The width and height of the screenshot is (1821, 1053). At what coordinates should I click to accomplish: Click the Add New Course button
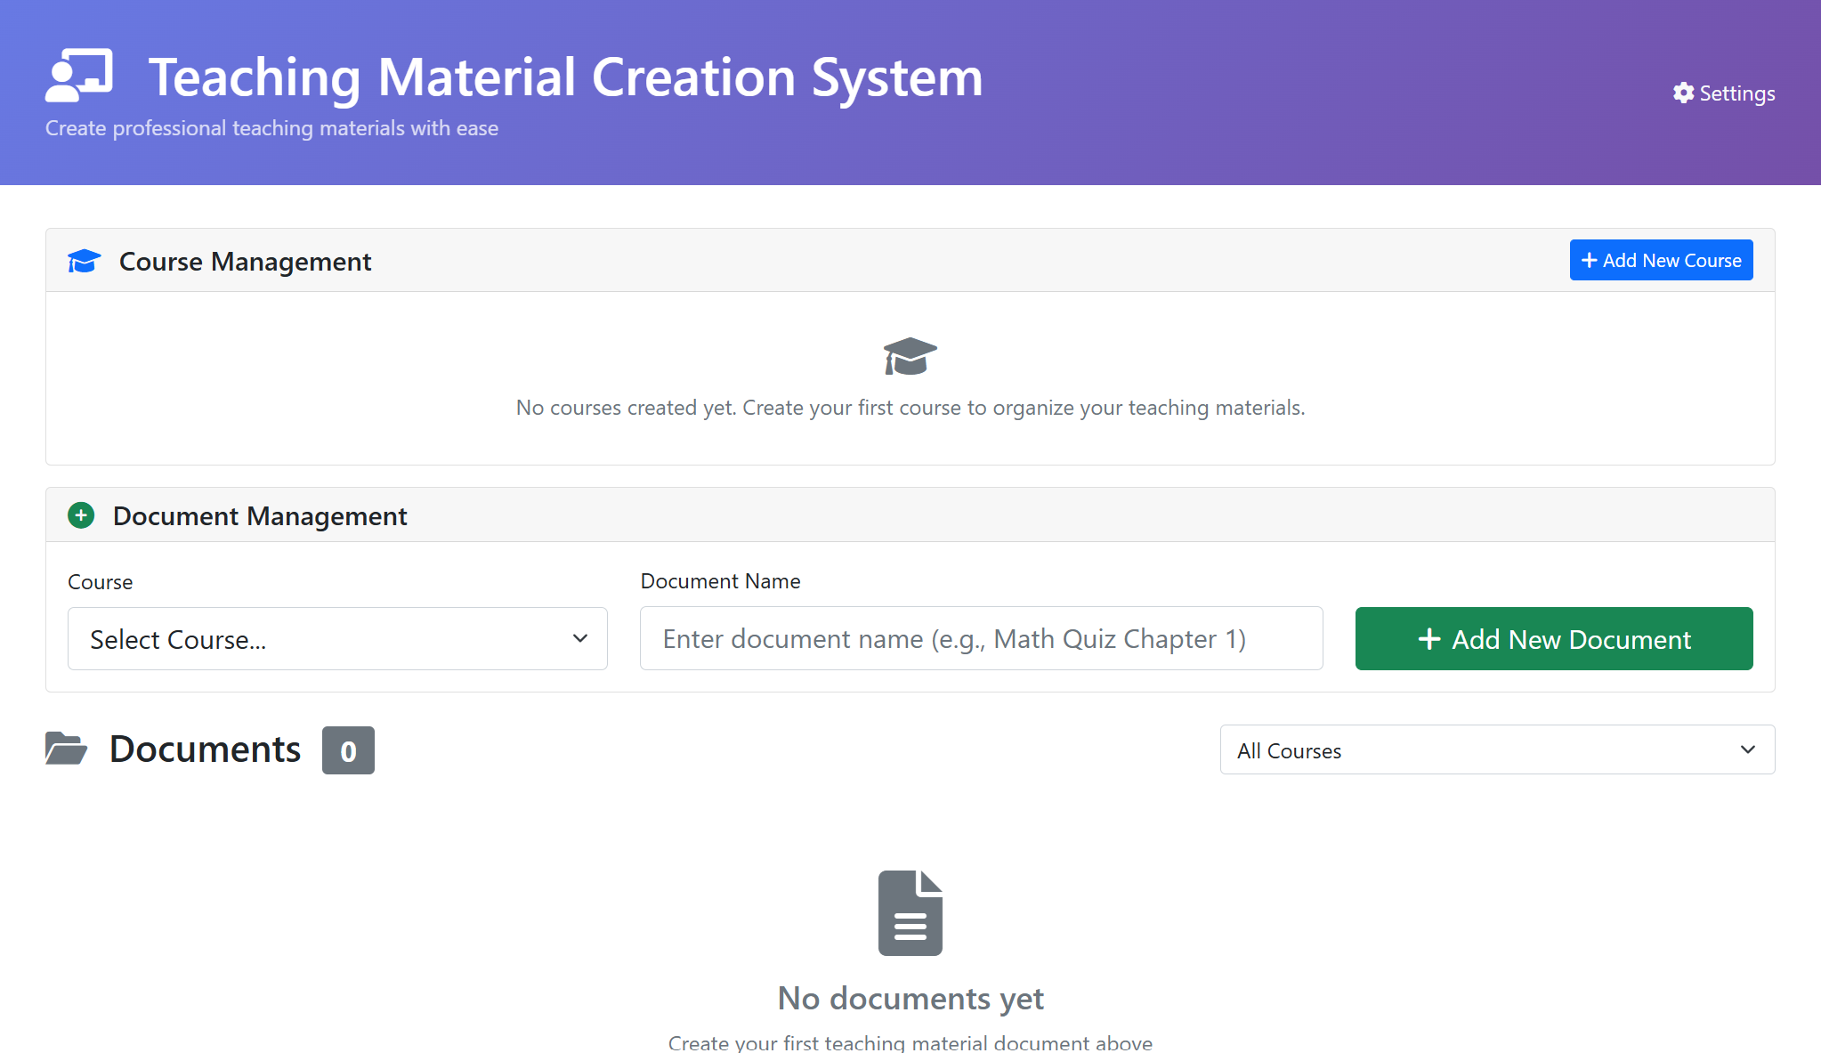pos(1661,260)
